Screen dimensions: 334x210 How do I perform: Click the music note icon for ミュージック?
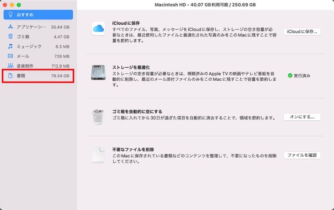pos(10,46)
